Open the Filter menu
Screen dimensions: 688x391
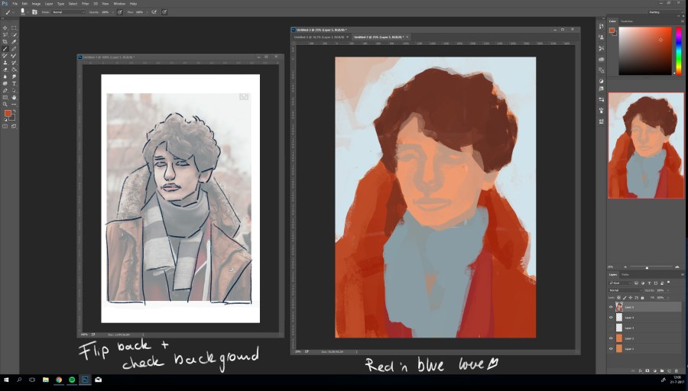[x=84, y=4]
